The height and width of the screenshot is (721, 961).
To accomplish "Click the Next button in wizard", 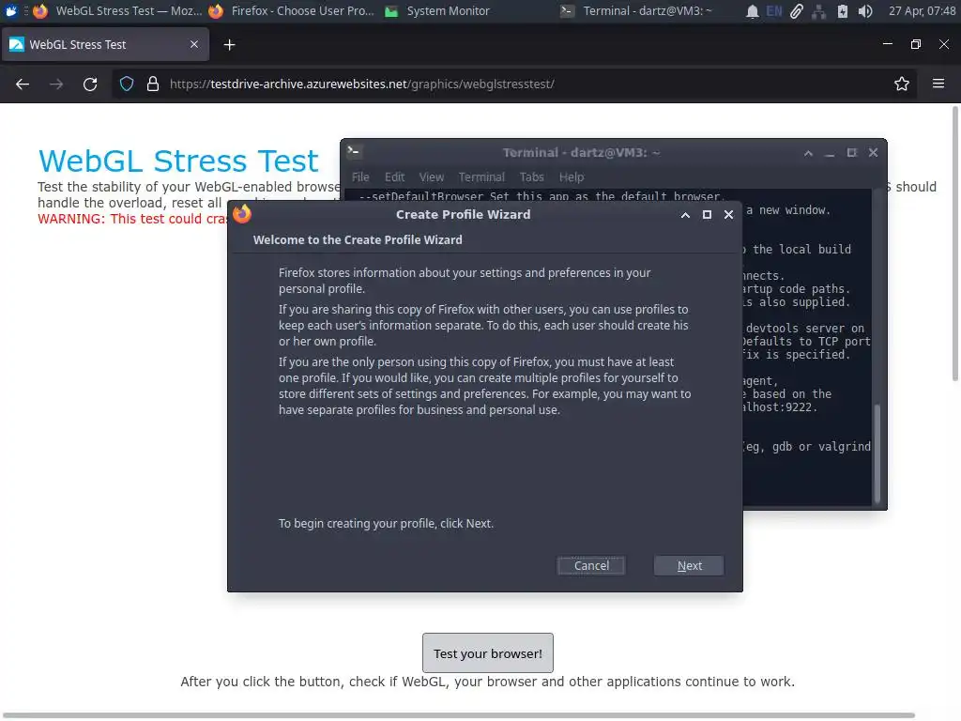I will [x=689, y=565].
